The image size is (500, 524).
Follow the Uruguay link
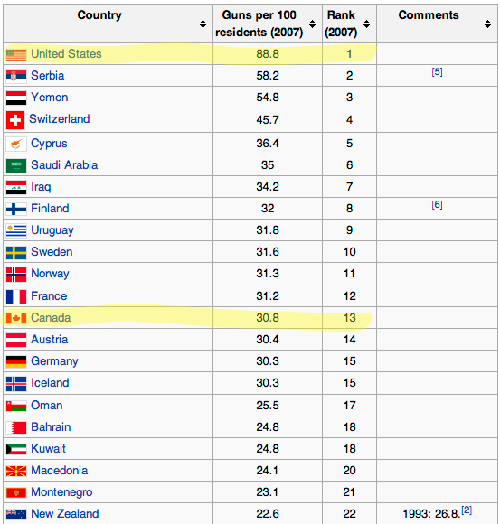pyautogui.click(x=52, y=230)
